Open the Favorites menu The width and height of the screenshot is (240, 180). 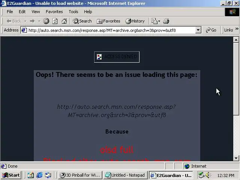(54, 12)
